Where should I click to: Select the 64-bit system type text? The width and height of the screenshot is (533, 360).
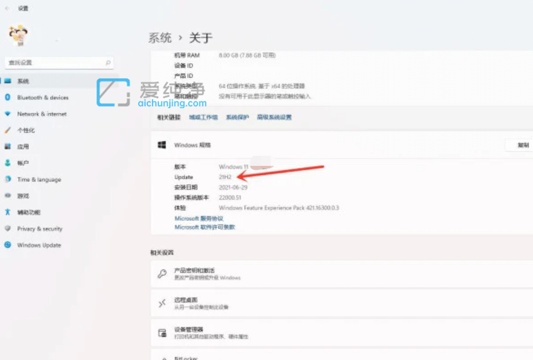pos(262,86)
